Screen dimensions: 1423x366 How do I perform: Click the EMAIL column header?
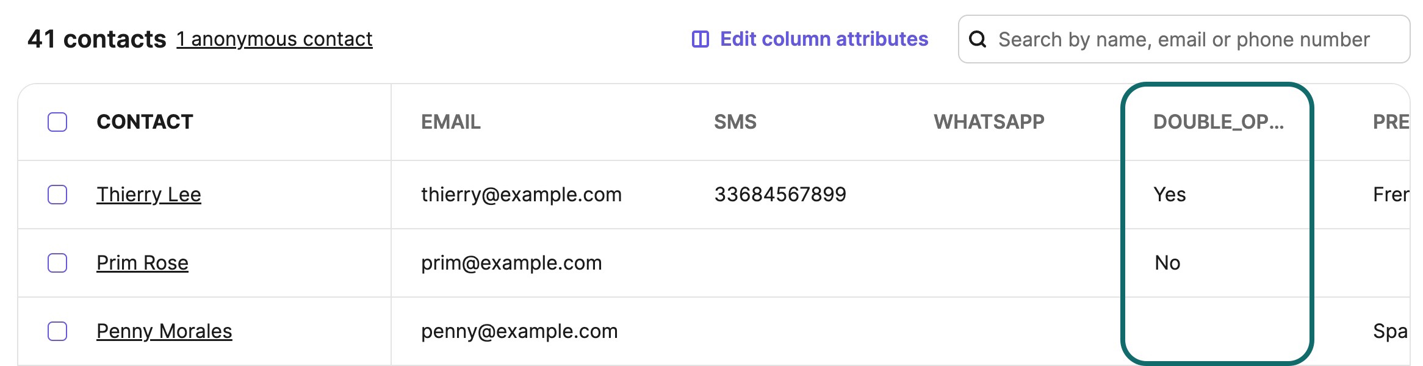(x=450, y=122)
